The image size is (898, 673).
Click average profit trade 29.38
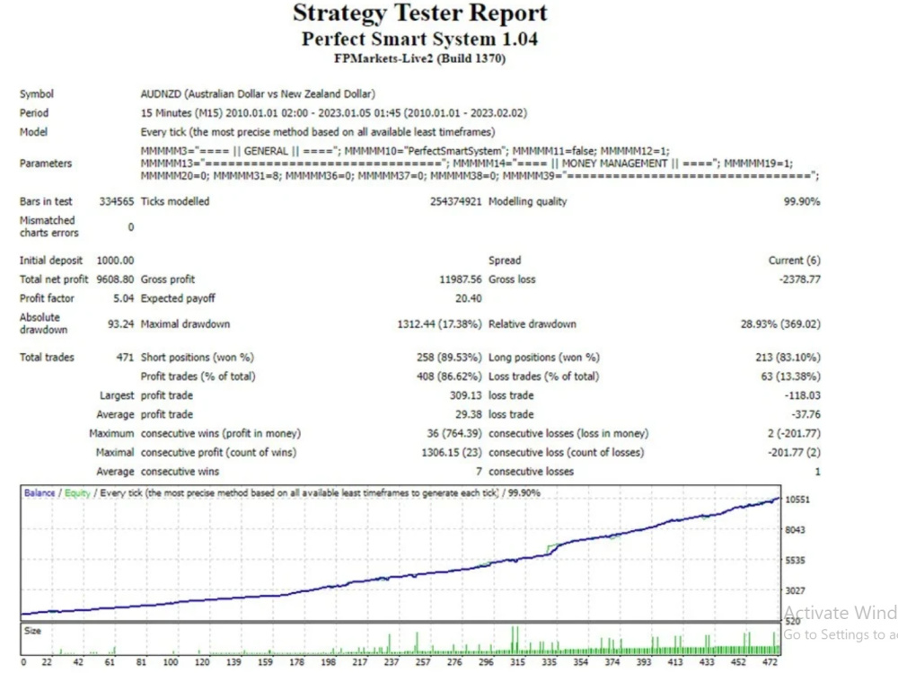[x=469, y=414]
